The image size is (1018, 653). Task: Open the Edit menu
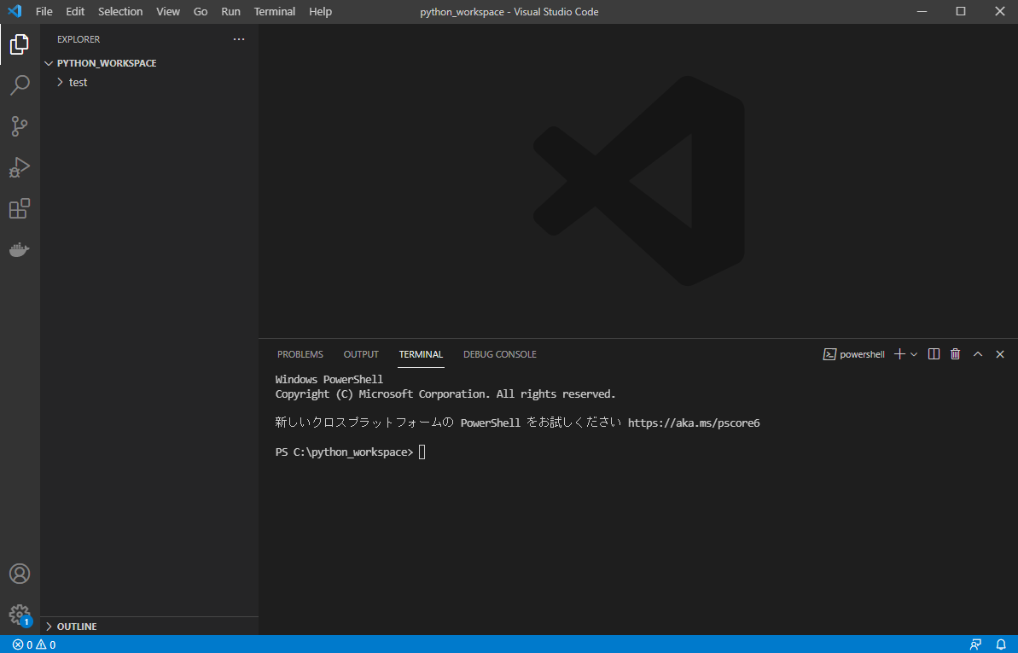(75, 12)
